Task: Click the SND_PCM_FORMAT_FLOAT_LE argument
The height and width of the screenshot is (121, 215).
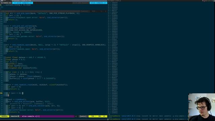Action: point(23,28)
